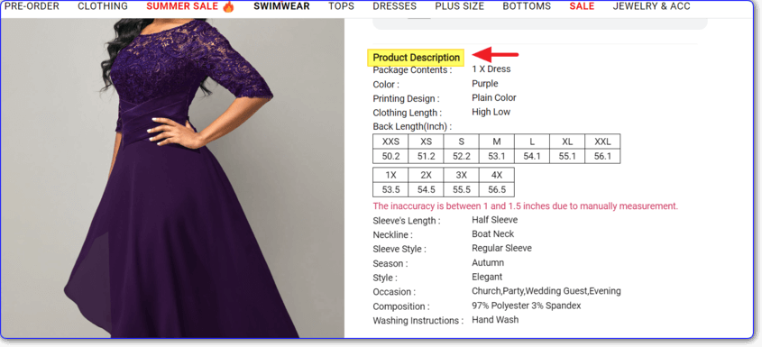This screenshot has width=762, height=347.
Task: Go to the red SALE menu item
Action: (x=582, y=7)
